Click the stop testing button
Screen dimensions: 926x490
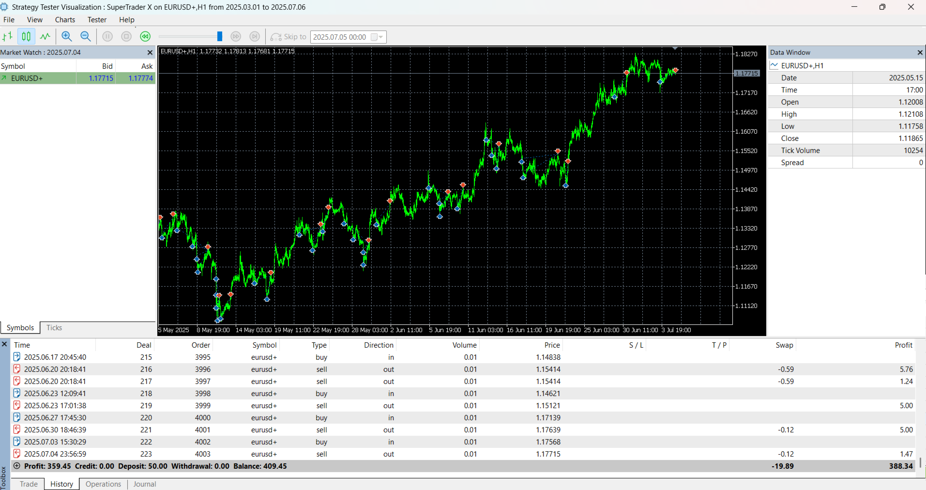126,36
